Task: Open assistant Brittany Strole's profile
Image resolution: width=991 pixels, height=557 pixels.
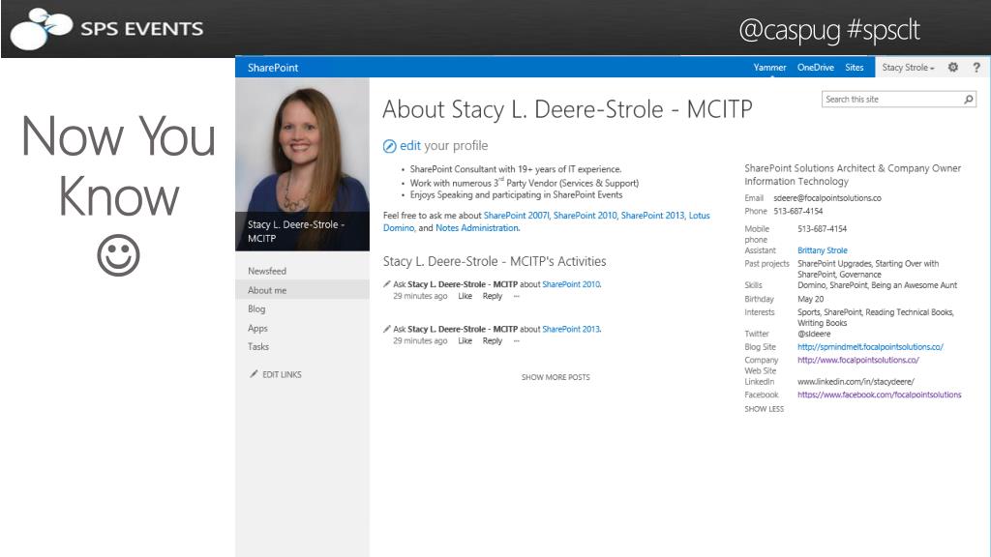Action: [x=823, y=250]
